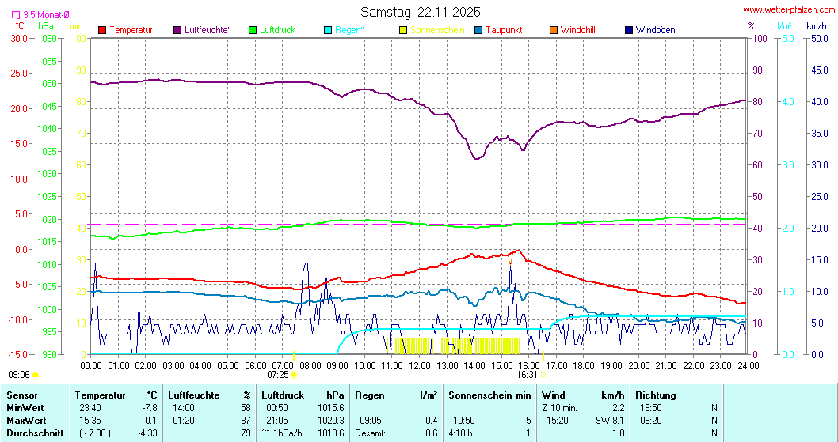This screenshot has width=838, height=442.
Task: Click the sunrise sun icon at 07:25
Action: point(294,375)
